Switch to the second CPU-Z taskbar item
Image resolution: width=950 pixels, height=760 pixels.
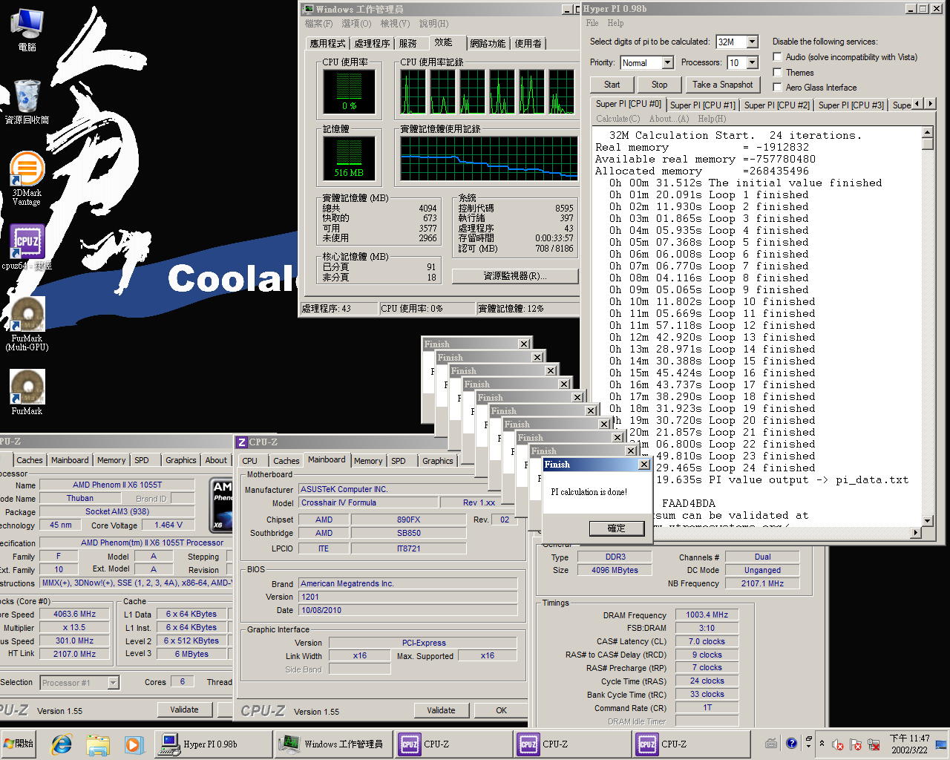pos(571,744)
